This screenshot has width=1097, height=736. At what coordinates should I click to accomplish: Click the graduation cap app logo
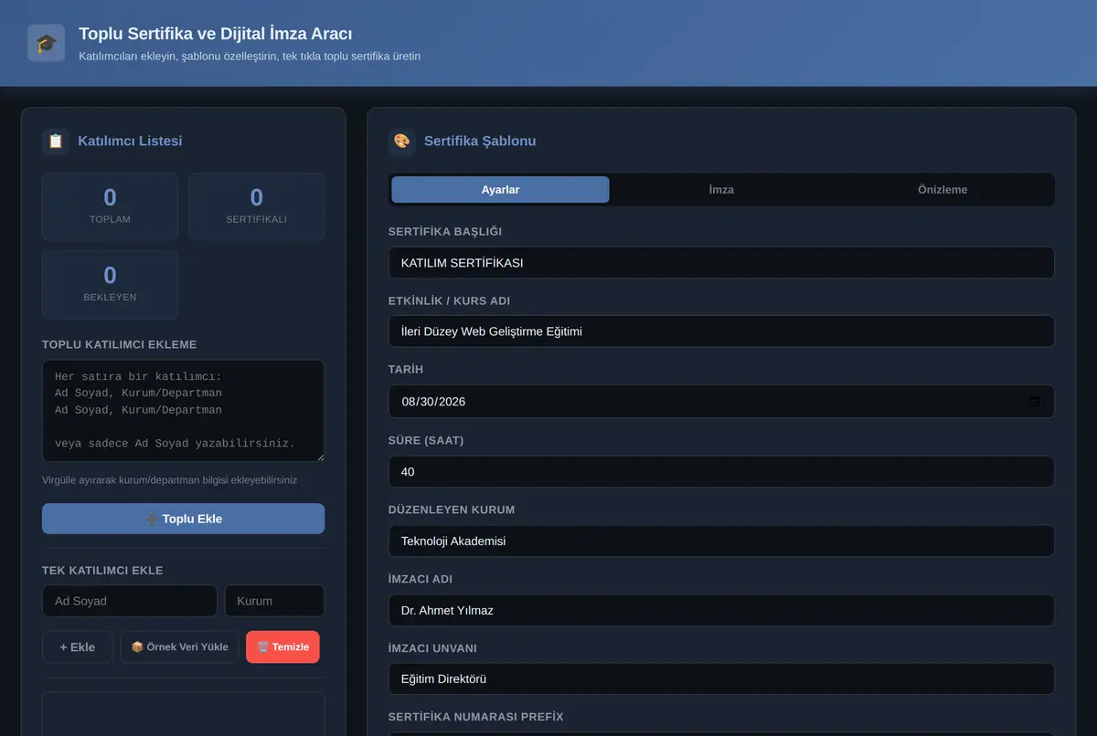46,43
